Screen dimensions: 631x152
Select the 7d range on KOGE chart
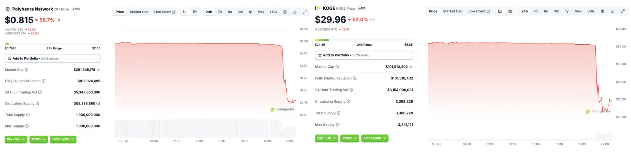pos(535,11)
